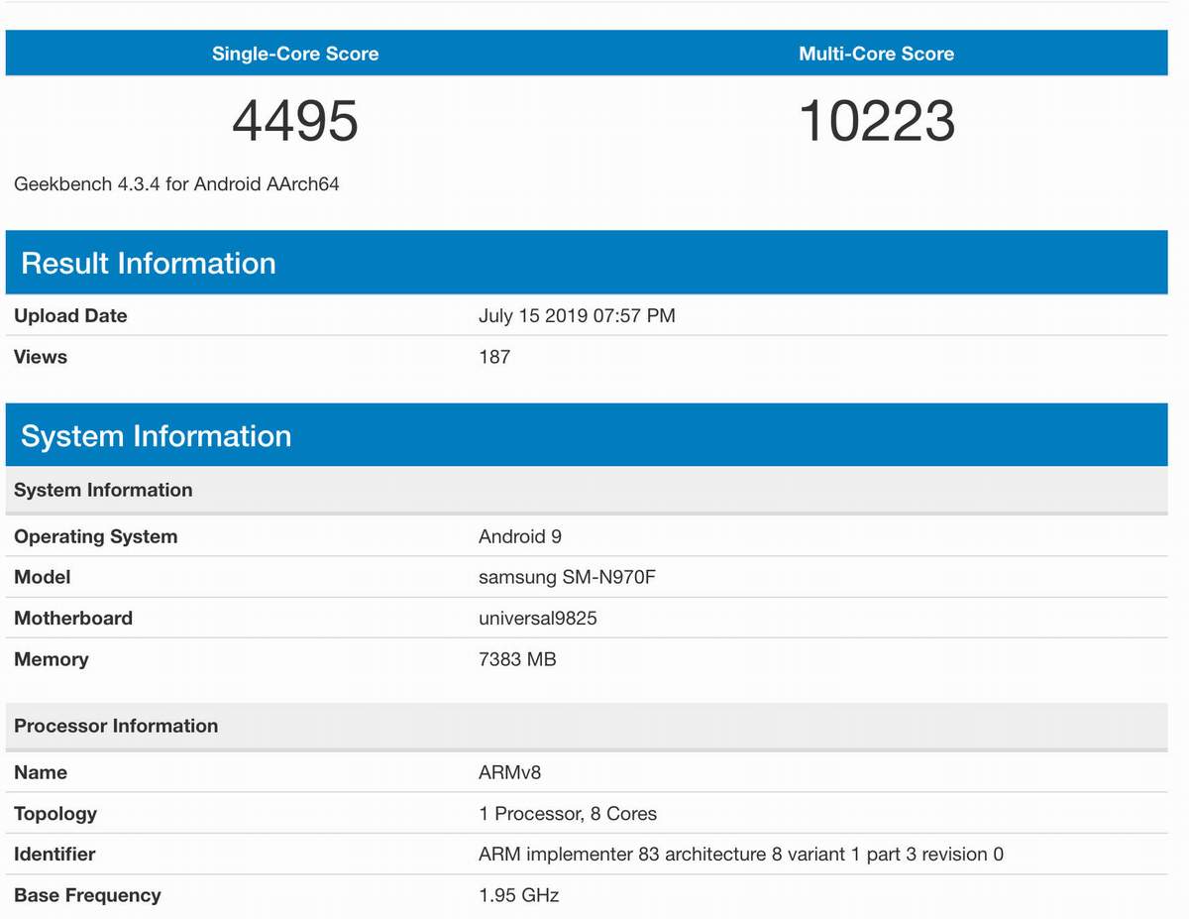This screenshot has width=1189, height=919.
Task: Click the Single-Core Score header
Action: (295, 54)
